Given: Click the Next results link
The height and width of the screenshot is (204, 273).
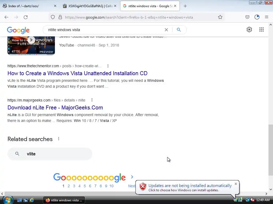Looking at the screenshot, I should coord(132,186).
